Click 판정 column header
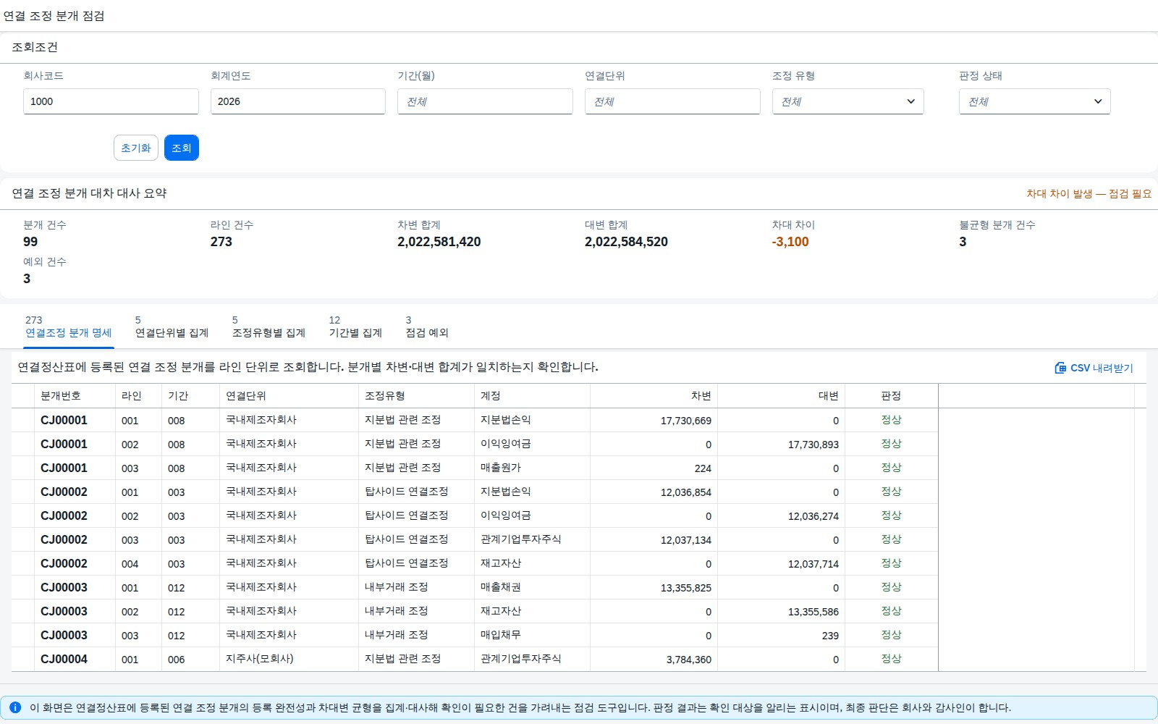Screen dimensions: 1158x724 [x=892, y=396]
